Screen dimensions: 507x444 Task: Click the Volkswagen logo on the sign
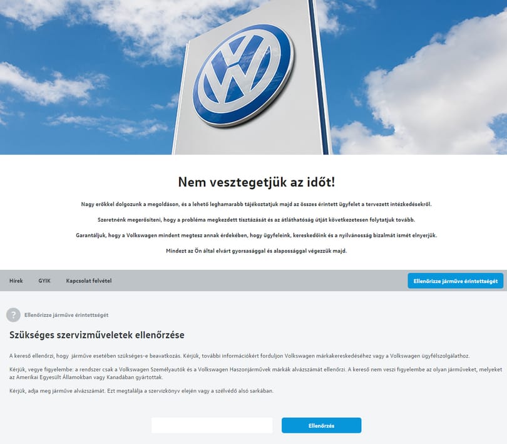click(x=243, y=75)
